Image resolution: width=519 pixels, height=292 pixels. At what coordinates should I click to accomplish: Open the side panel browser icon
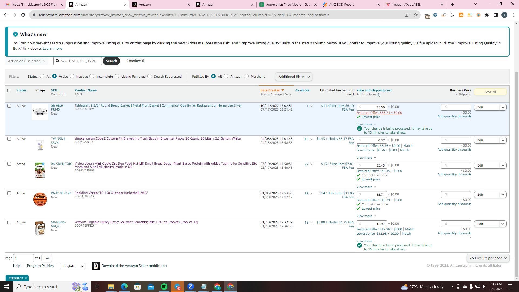click(x=496, y=15)
